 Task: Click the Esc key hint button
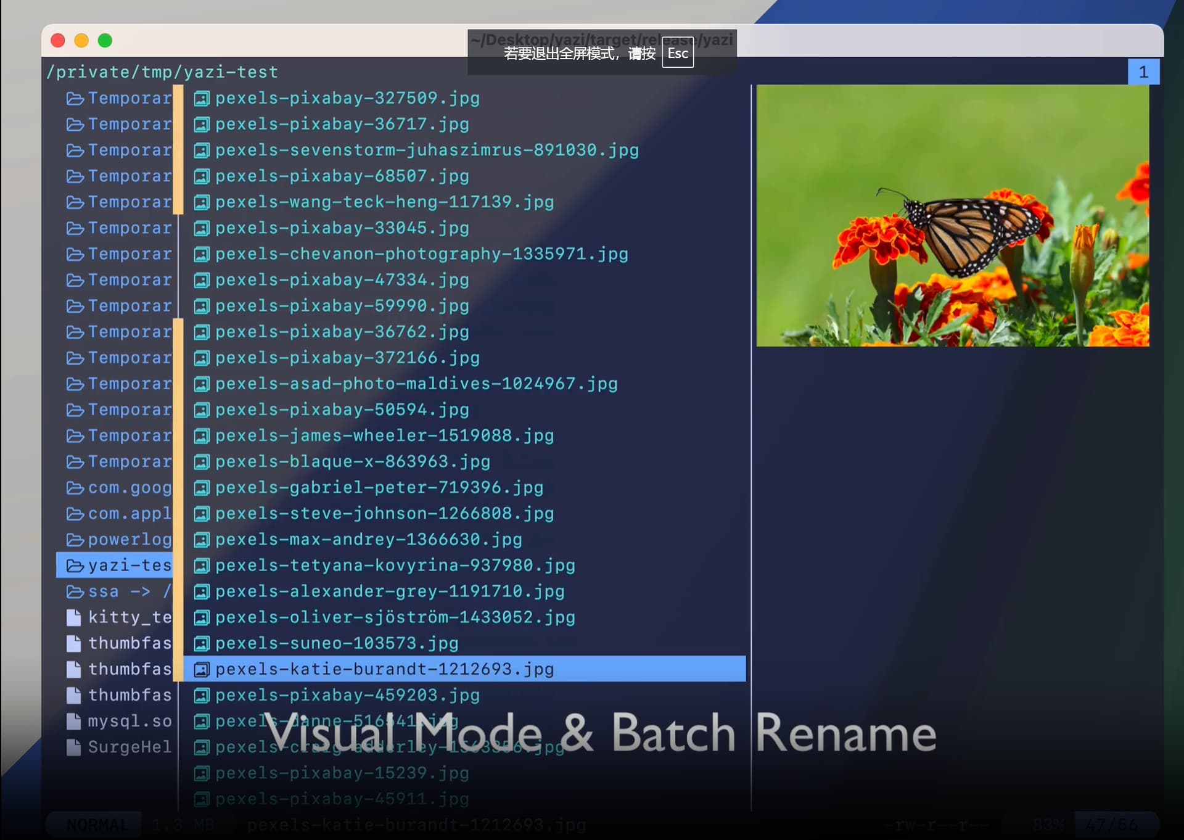[x=678, y=54]
